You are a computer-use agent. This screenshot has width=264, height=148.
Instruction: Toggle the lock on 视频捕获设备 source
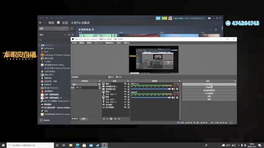(x=128, y=89)
